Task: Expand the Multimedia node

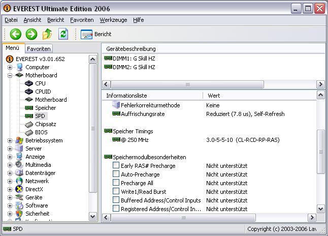Action: click(10, 165)
